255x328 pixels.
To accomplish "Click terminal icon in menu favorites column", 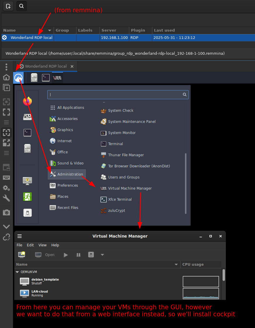I will [x=27, y=133].
